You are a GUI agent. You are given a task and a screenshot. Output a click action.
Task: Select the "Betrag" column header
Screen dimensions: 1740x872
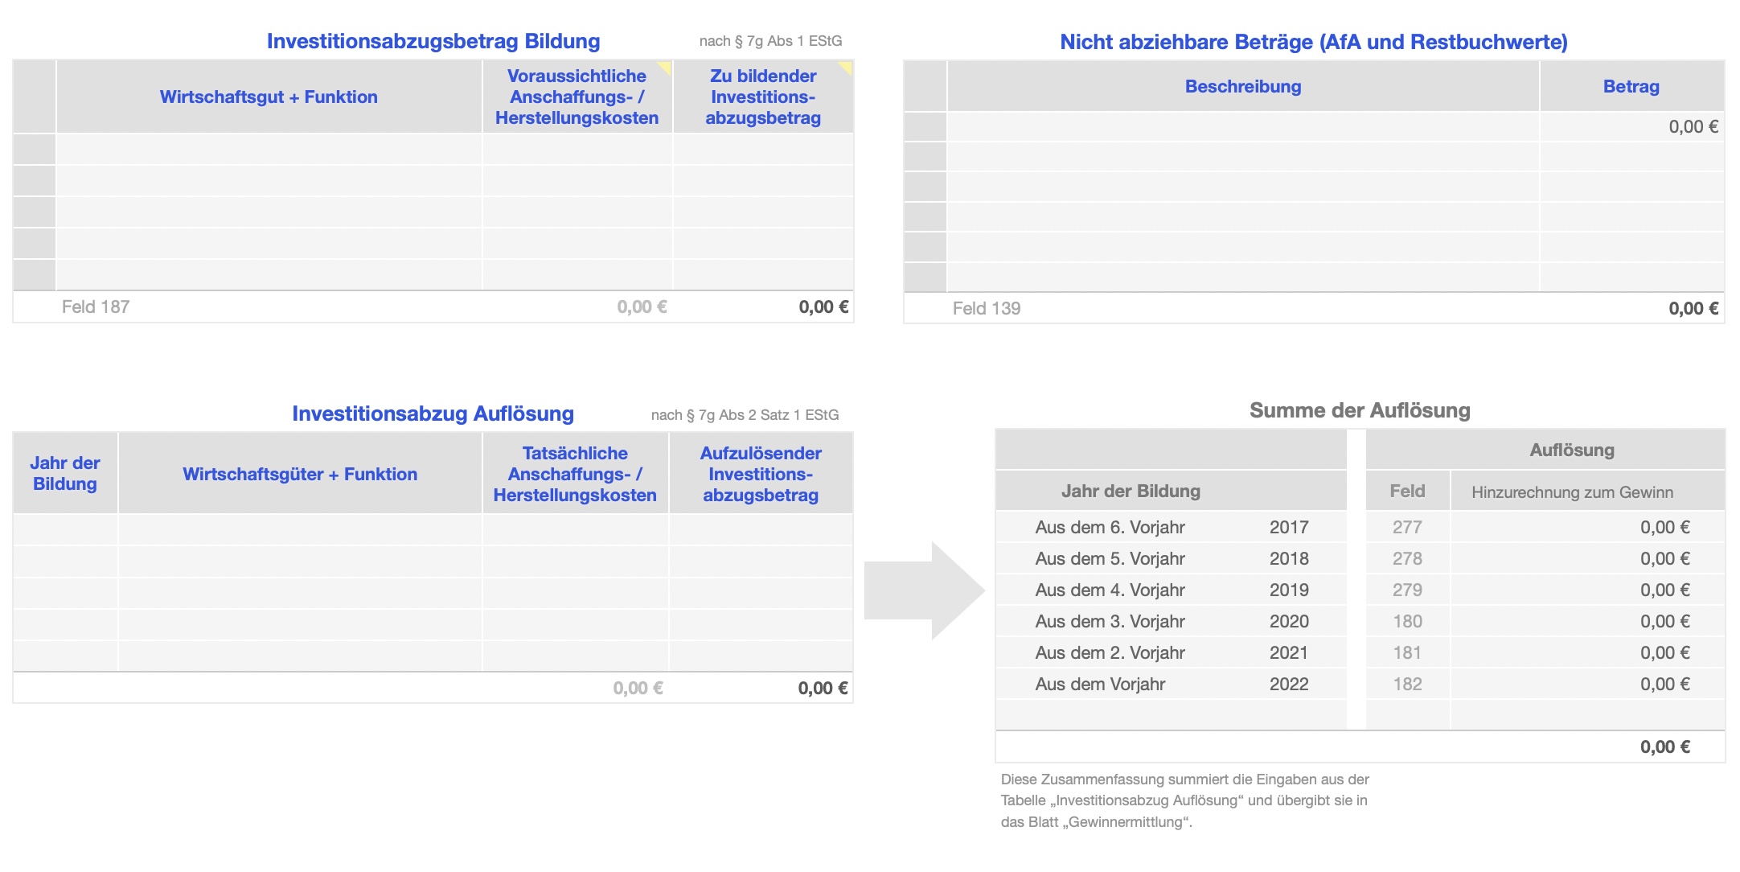point(1631,87)
